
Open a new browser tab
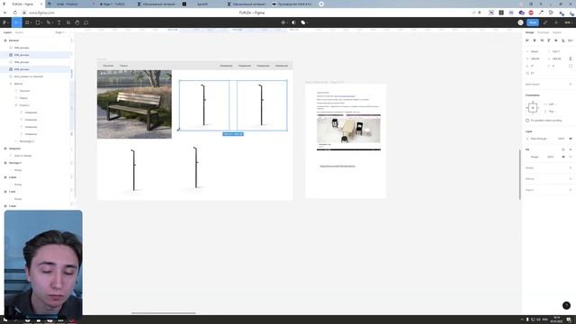pos(321,4)
